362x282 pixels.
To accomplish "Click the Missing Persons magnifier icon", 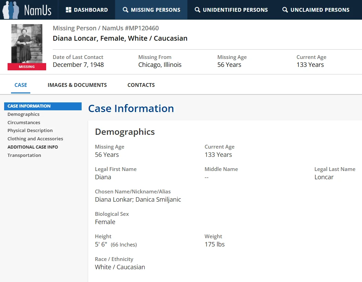I will (125, 10).
